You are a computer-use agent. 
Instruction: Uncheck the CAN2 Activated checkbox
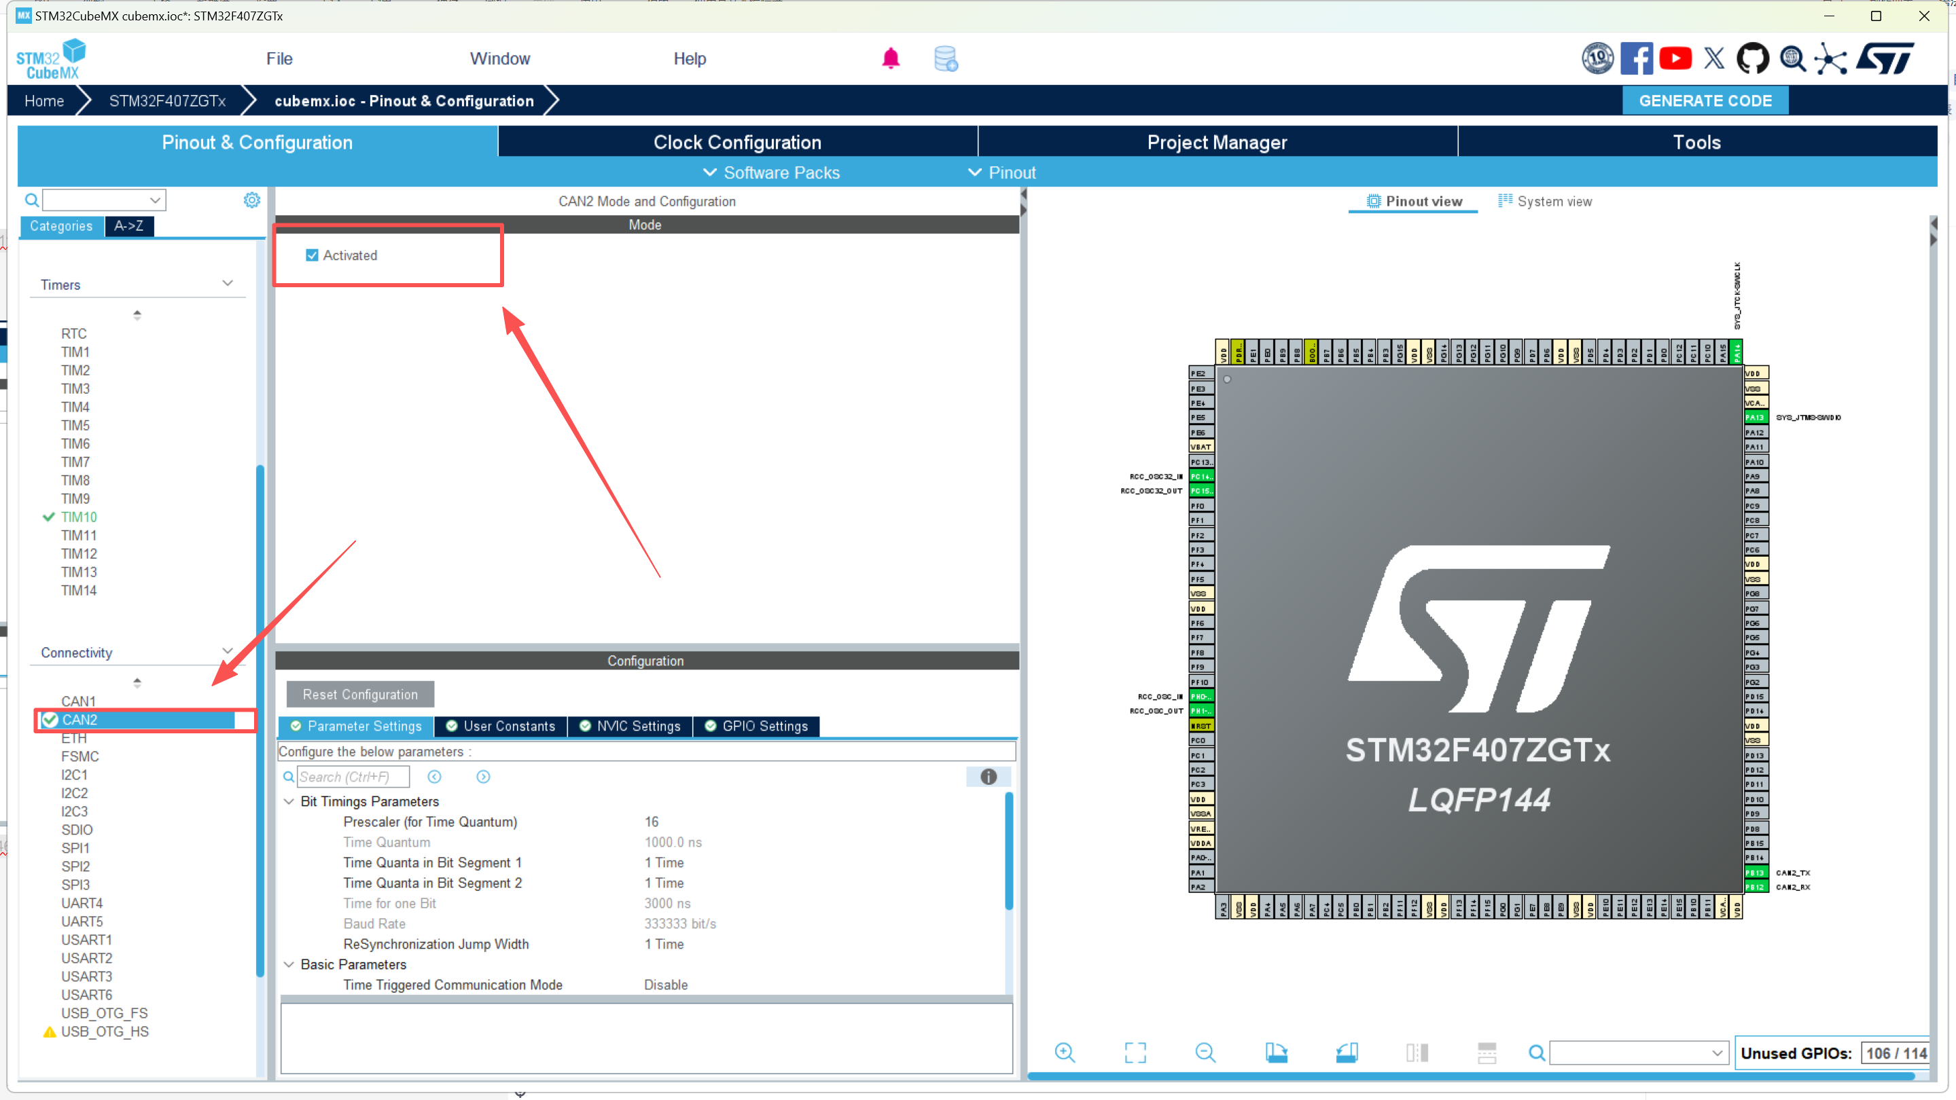click(312, 255)
